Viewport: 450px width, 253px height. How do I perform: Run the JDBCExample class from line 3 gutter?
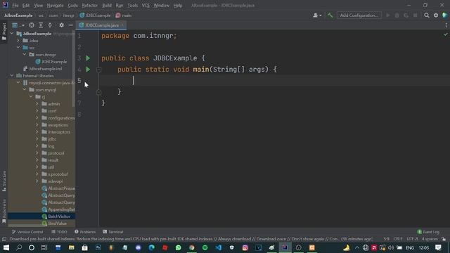[88, 58]
